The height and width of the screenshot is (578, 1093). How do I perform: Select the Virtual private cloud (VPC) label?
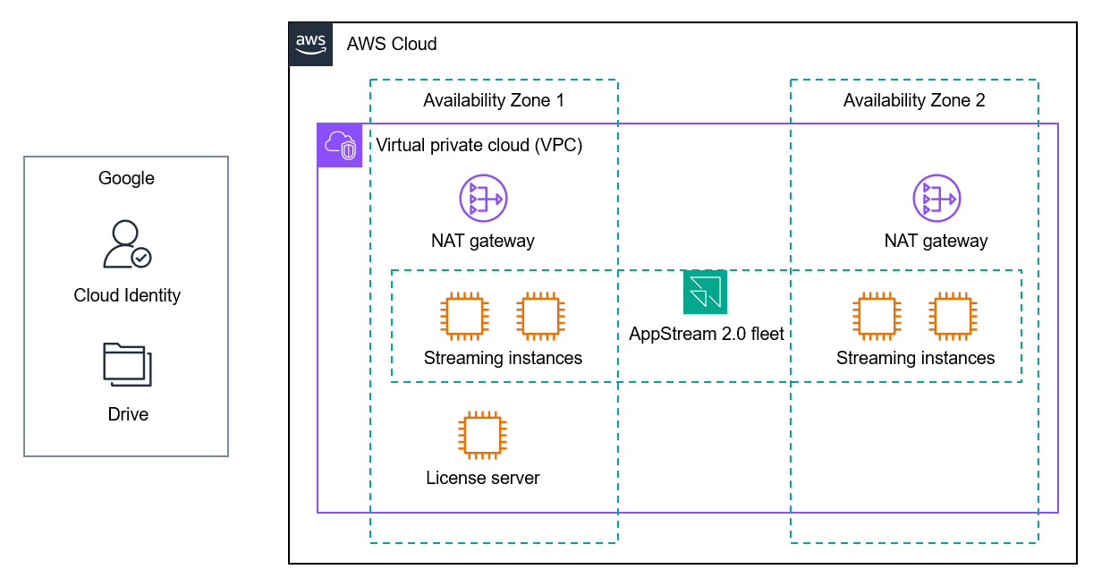[479, 144]
